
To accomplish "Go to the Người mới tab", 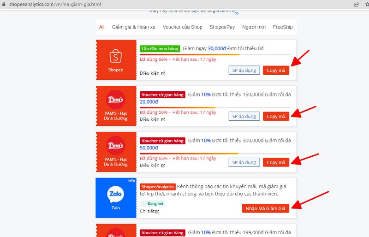I will coord(254,27).
